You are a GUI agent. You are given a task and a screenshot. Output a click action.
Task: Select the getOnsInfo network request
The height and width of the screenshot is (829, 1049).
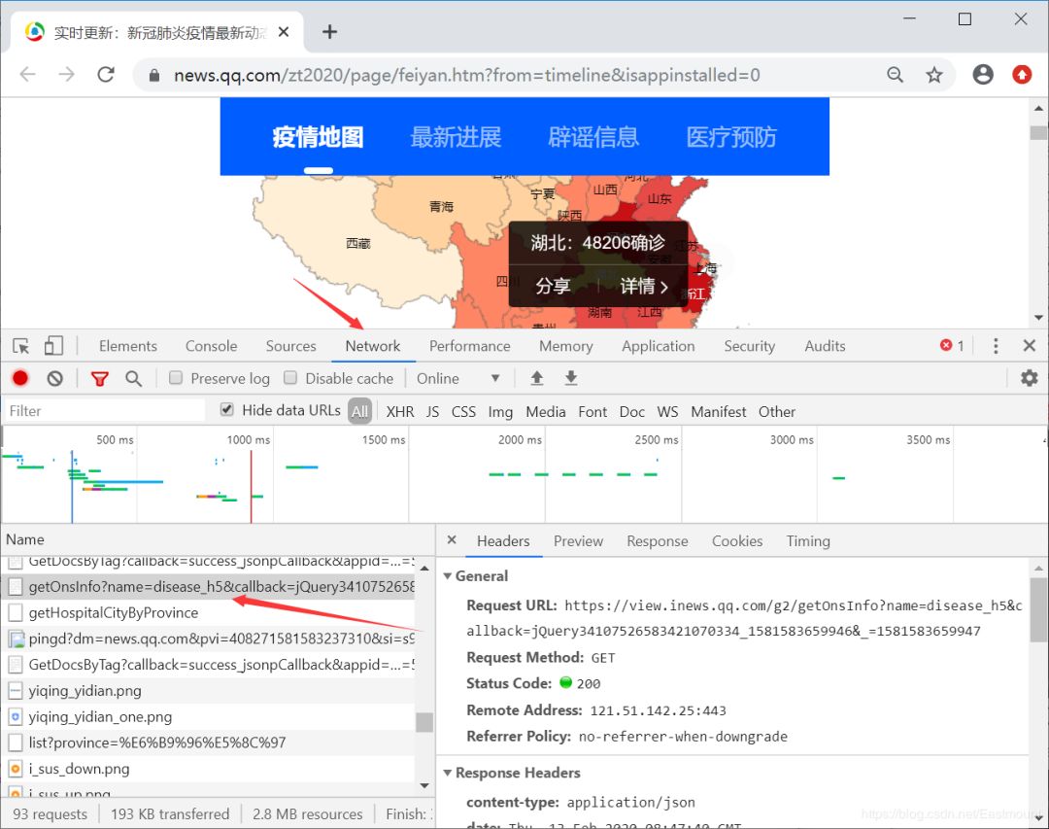[x=194, y=587]
